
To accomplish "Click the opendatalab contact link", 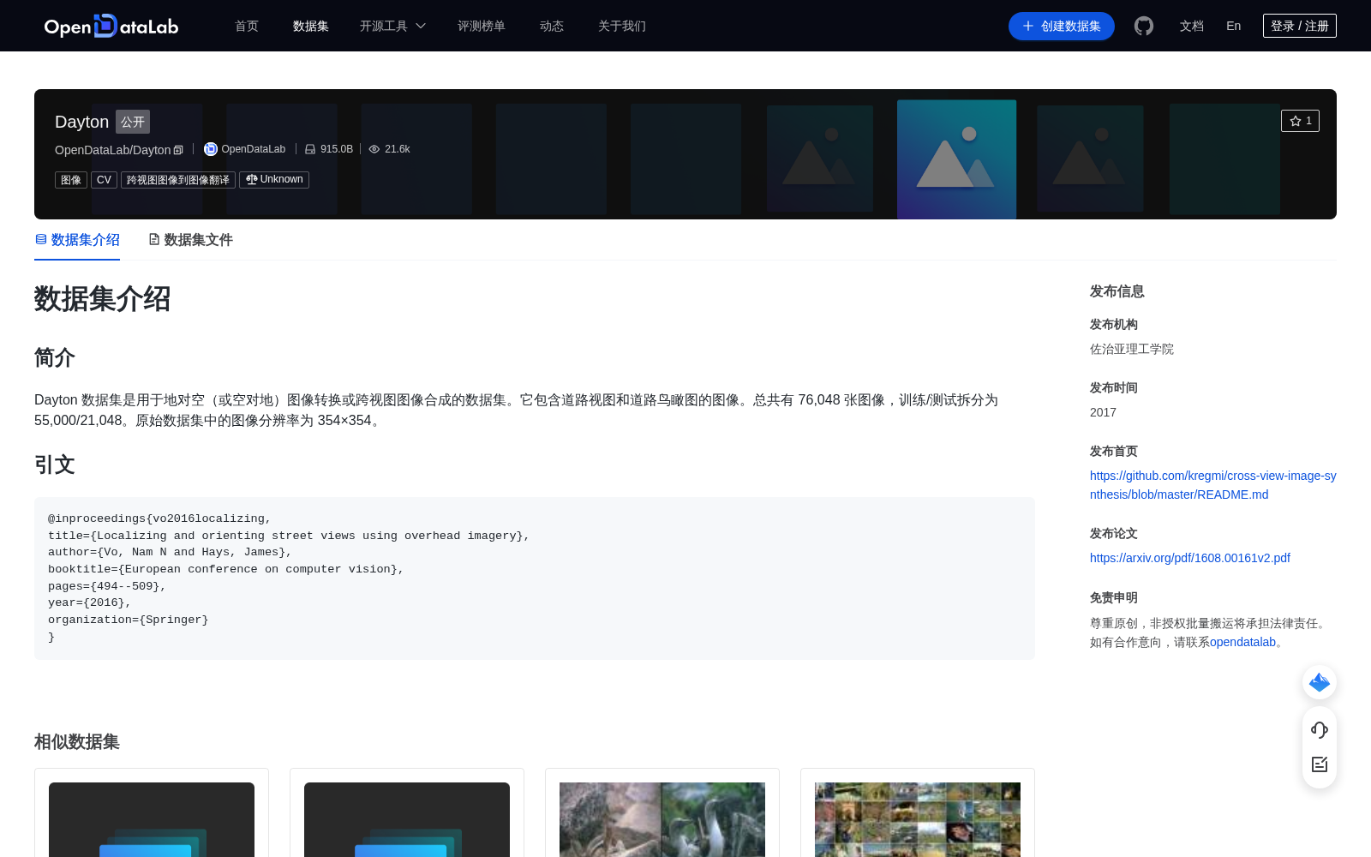I will (1242, 642).
